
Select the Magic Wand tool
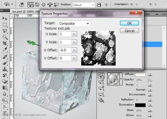click(5, 37)
